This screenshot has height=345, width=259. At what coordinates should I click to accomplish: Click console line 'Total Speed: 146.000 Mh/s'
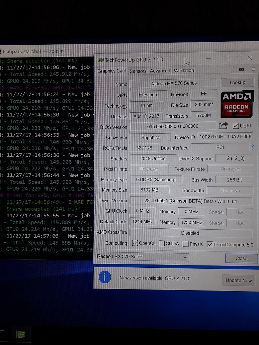50,142
